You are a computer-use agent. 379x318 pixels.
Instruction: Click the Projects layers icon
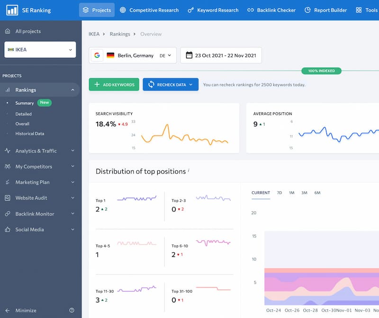(x=86, y=10)
